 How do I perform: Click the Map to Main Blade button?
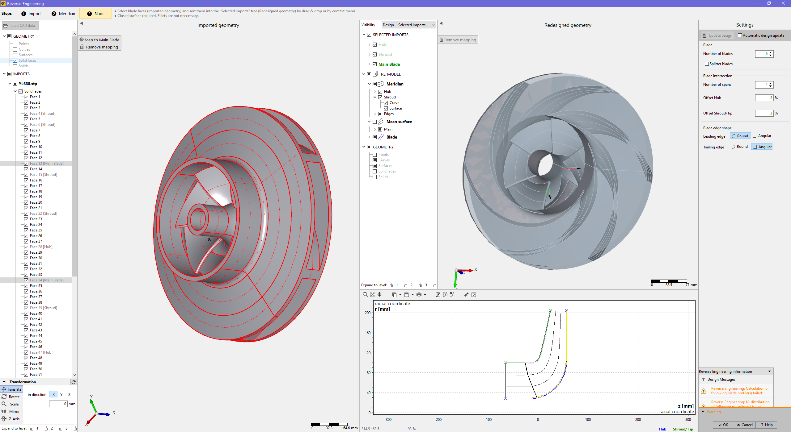click(x=99, y=40)
